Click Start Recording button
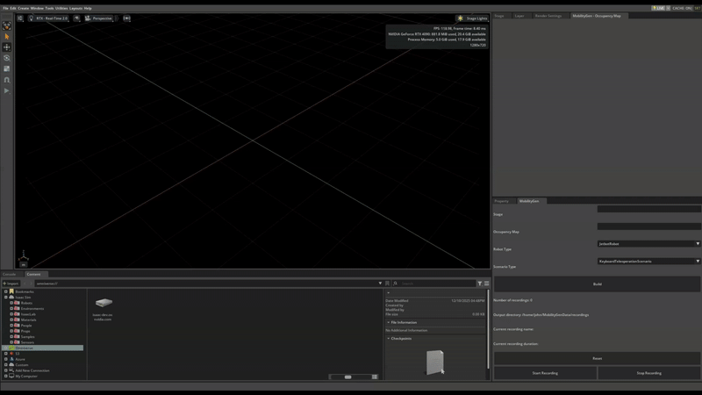The height and width of the screenshot is (395, 702). tap(544, 373)
